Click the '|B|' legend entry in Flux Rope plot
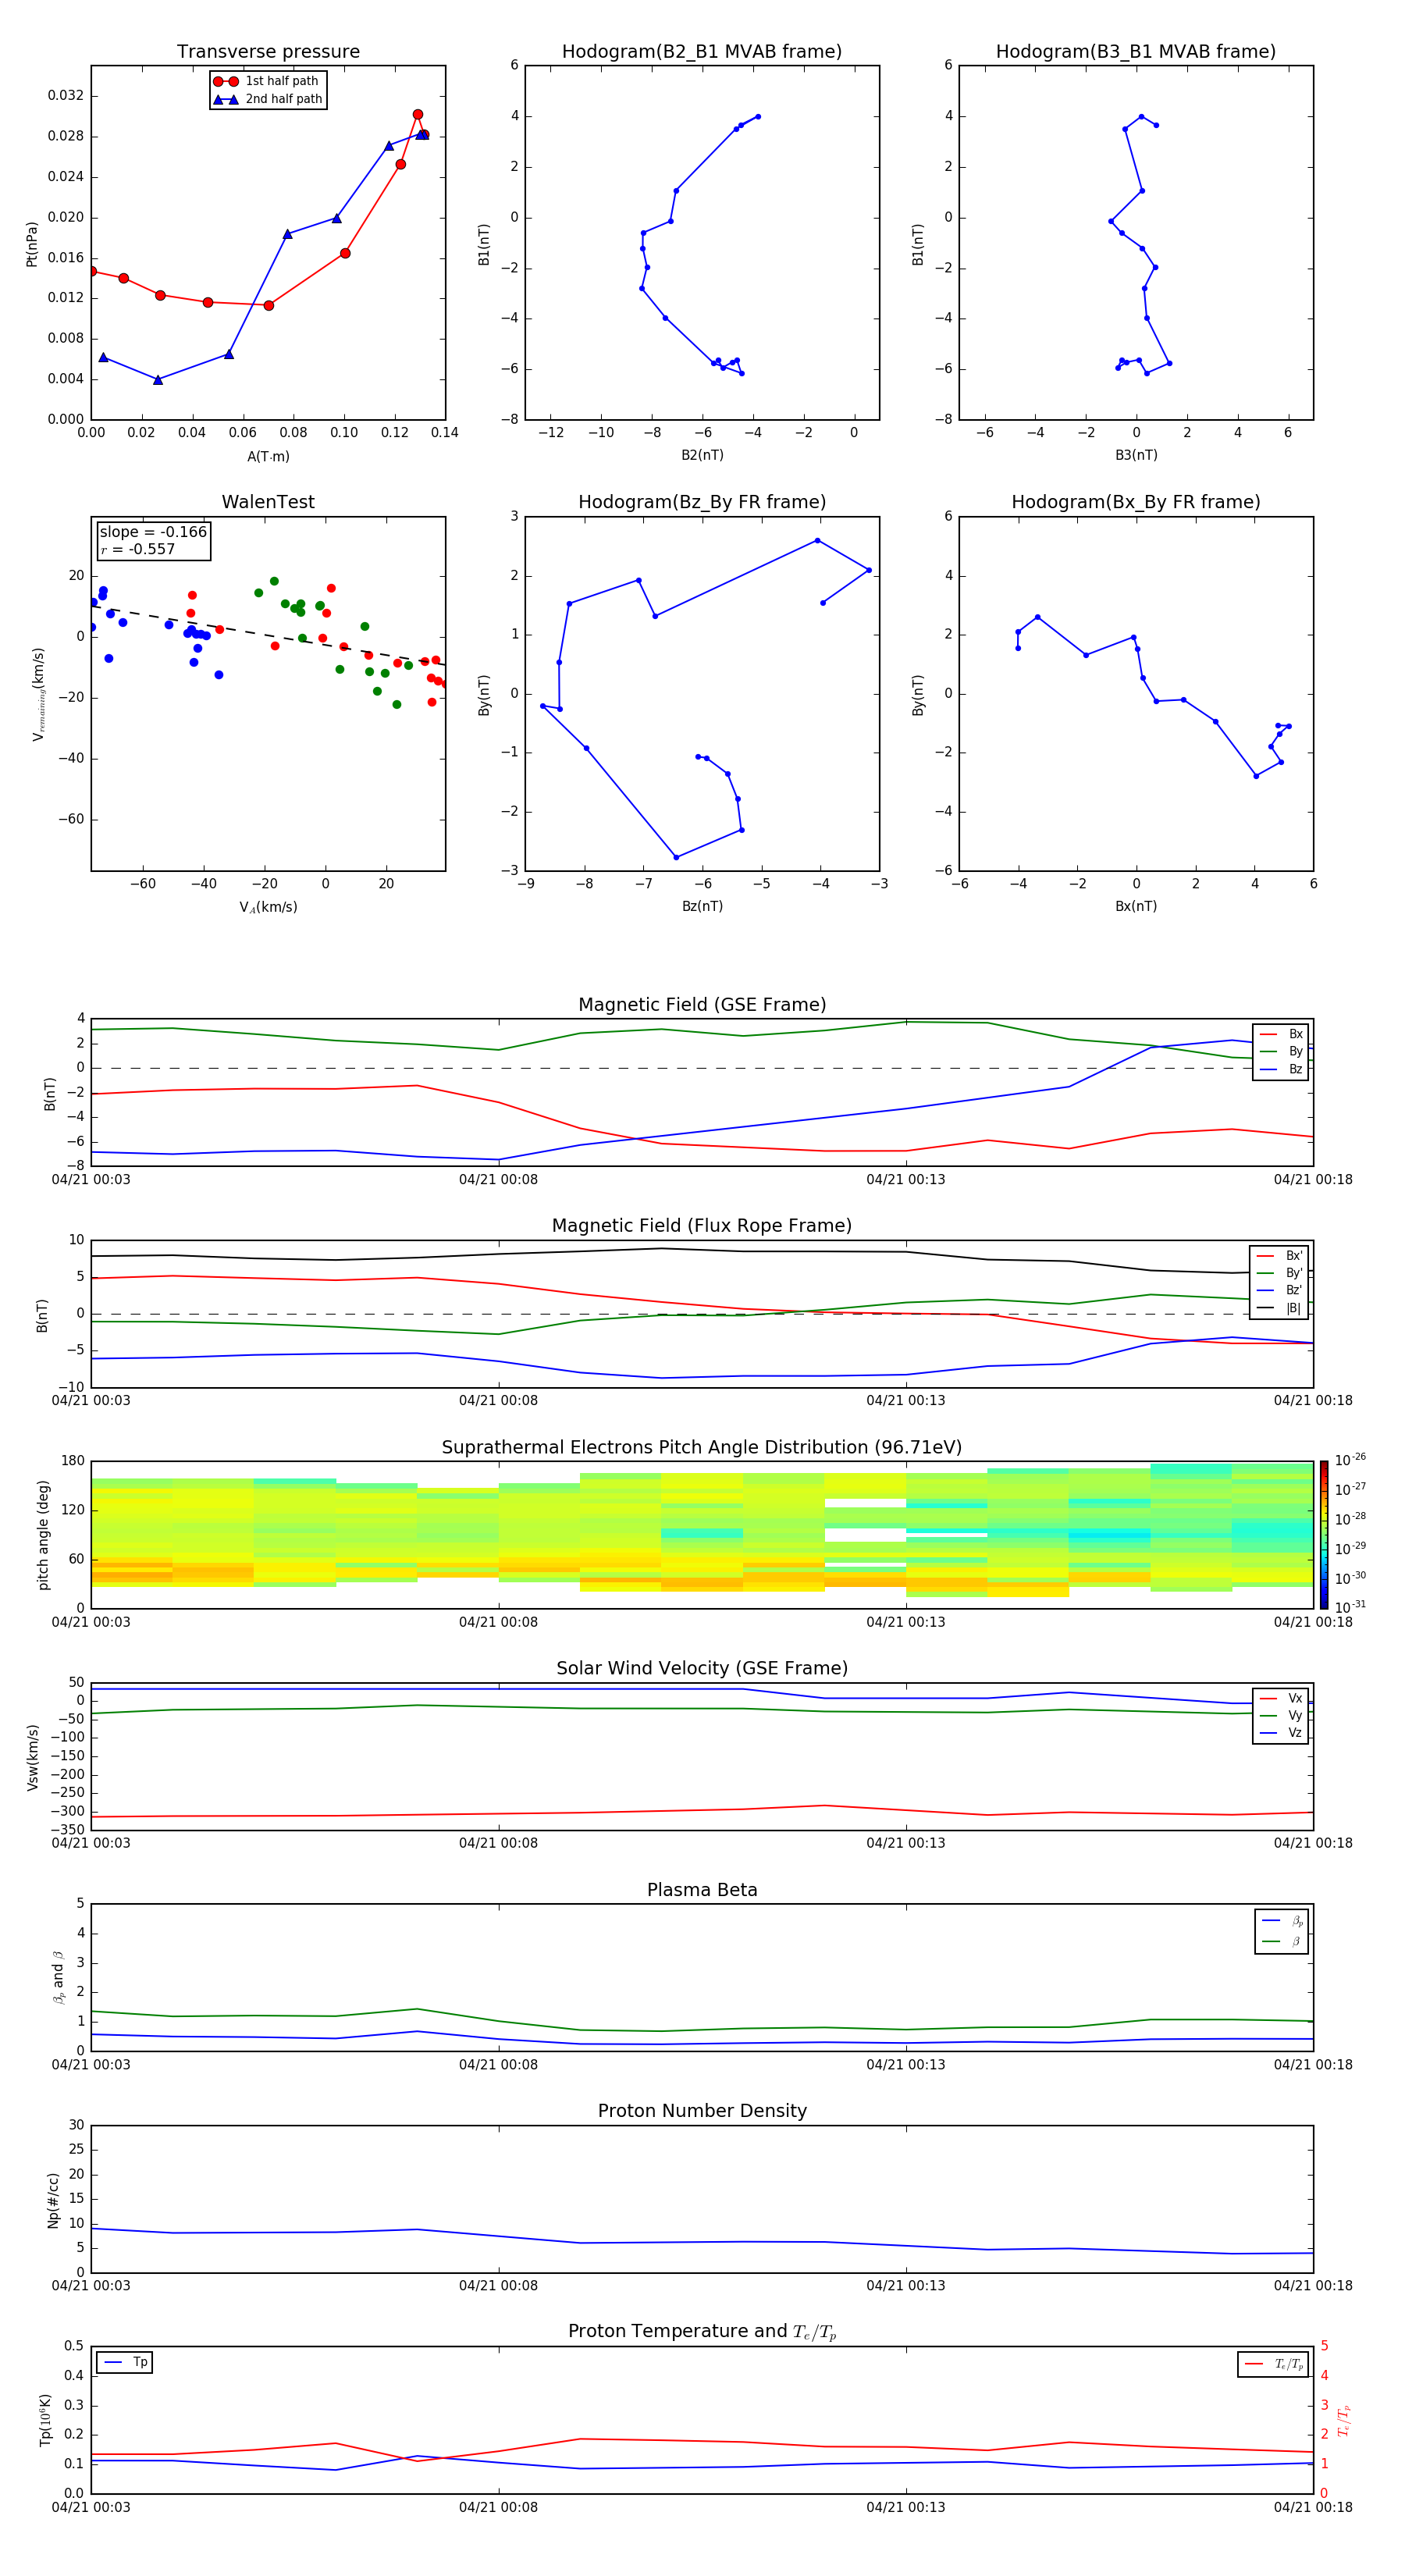1405x2576 pixels. pyautogui.click(x=1279, y=1308)
